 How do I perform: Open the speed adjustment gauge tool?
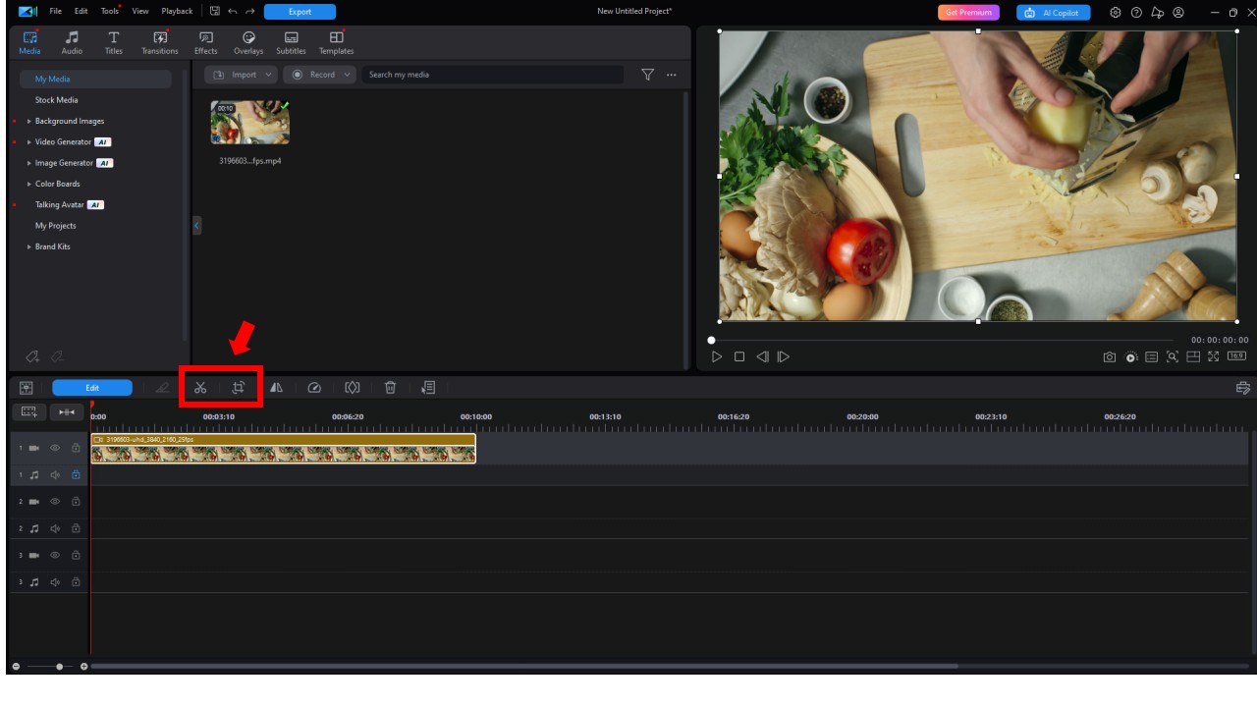tap(314, 388)
